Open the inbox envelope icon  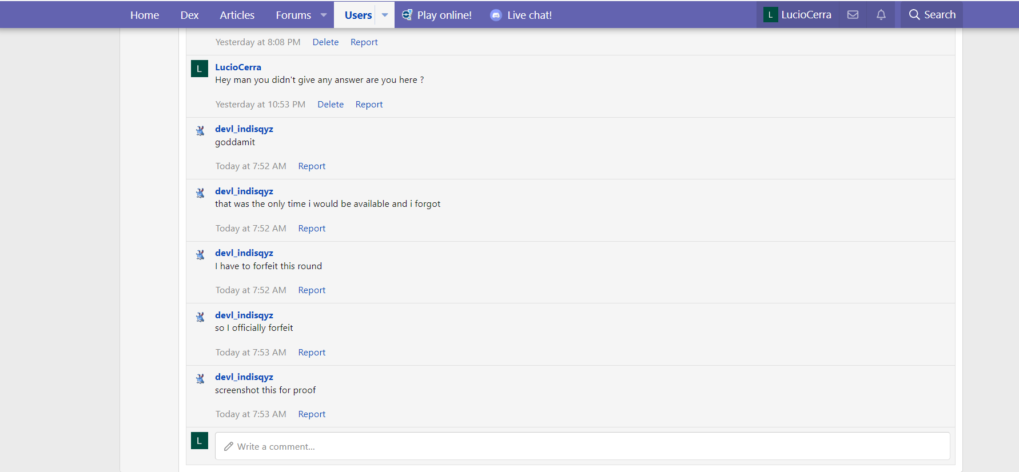(x=853, y=15)
